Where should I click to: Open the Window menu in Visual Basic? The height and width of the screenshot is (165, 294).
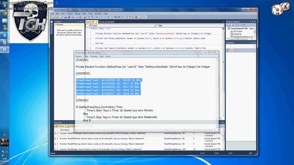[98, 14]
